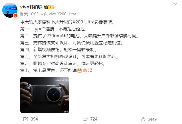Open the camera grip photo thumbnail
The image size is (182, 124).
click(45, 95)
